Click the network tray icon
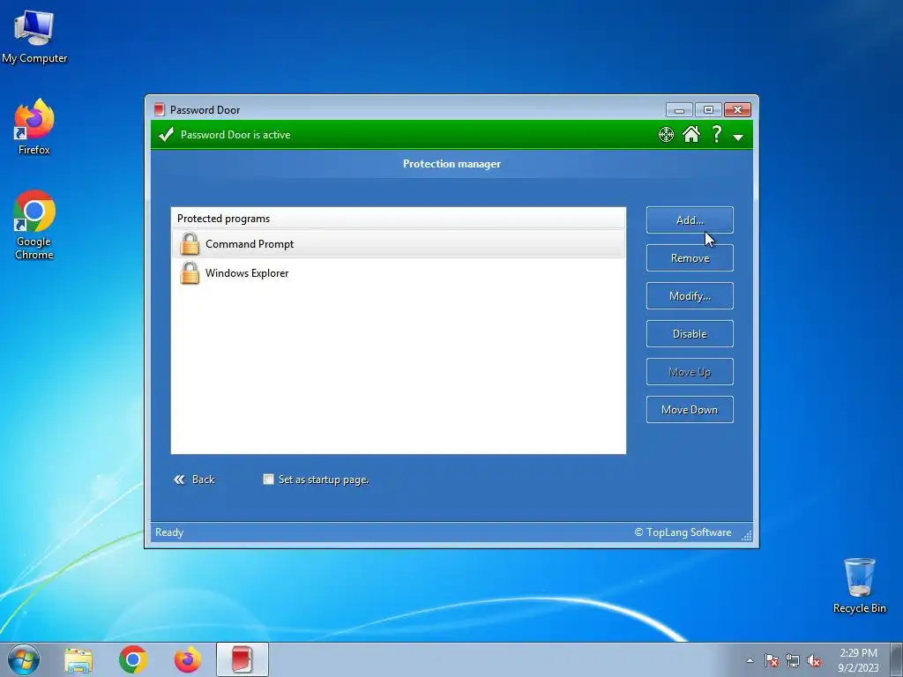903x677 pixels. click(x=793, y=661)
